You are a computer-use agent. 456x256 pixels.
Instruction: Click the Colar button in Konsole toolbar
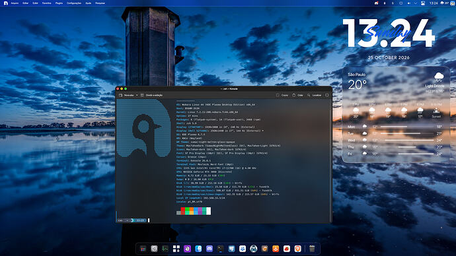[298, 95]
